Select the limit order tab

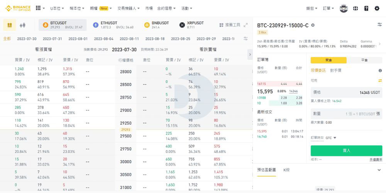point(318,70)
